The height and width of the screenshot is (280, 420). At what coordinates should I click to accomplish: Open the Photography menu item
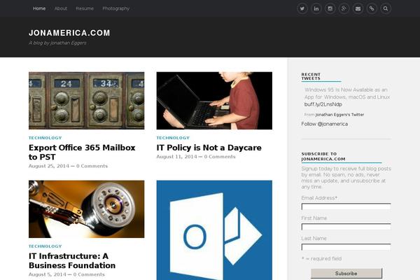pyautogui.click(x=116, y=8)
